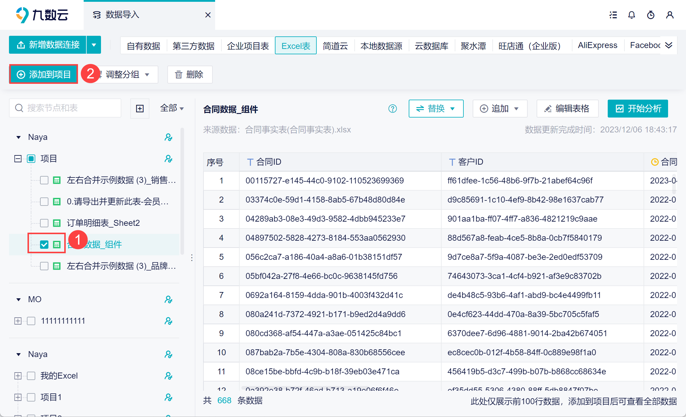Expand the 全部 filter dropdown
Image resolution: width=686 pixels, height=417 pixels.
coord(172,108)
